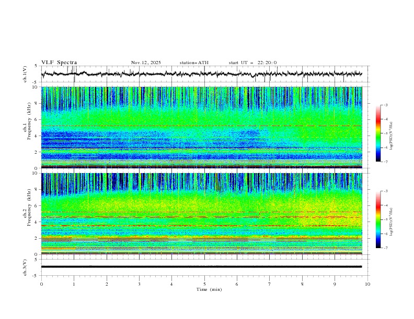Viewport: 414px width, 319px height.
Task: Click the "0" tick on the time axis
Action: [41, 284]
